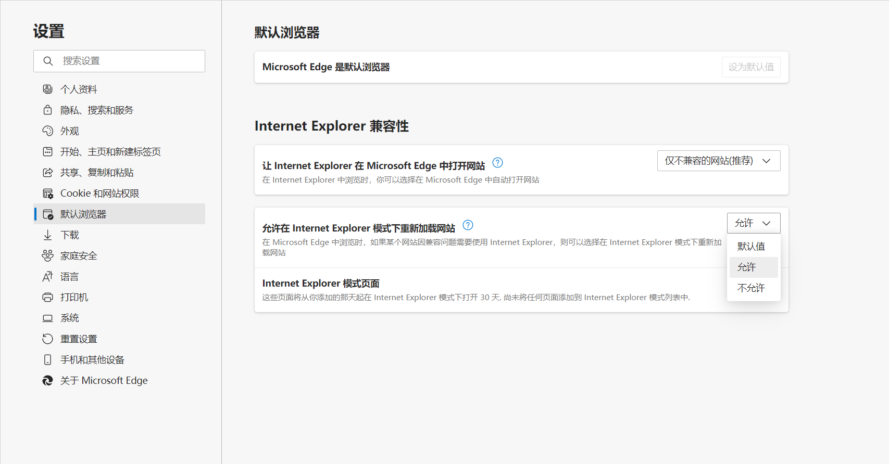Click the 设为默认值 button
The width and height of the screenshot is (889, 464).
pos(751,67)
